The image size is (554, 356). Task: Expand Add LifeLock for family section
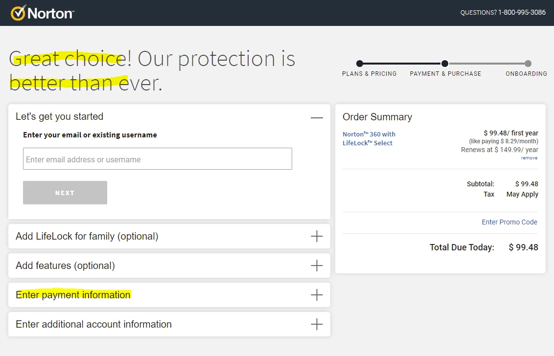click(317, 236)
